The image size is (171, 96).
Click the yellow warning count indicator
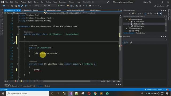pyautogui.click(x=22, y=81)
